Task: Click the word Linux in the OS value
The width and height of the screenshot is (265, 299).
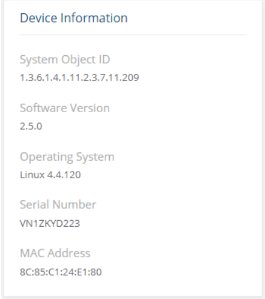Action: 32,175
